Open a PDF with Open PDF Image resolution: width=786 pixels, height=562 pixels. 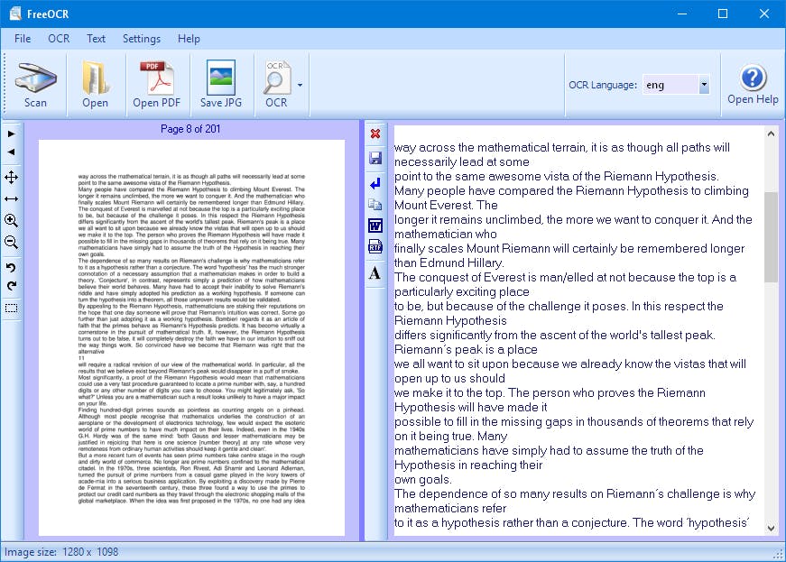156,85
